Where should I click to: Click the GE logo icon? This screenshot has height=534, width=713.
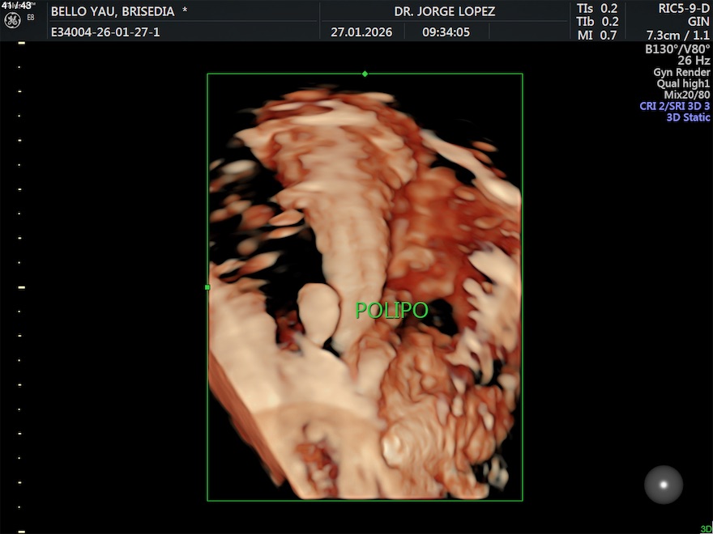[x=12, y=19]
